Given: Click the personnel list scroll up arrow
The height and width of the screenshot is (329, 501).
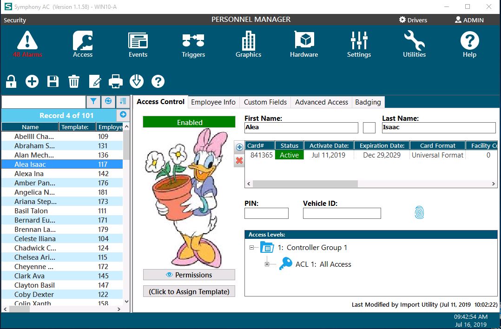Looking at the screenshot, I should click(126, 127).
